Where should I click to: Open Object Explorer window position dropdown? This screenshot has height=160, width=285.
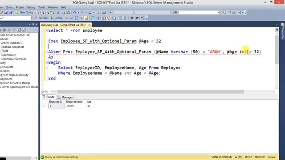[x=29, y=24]
